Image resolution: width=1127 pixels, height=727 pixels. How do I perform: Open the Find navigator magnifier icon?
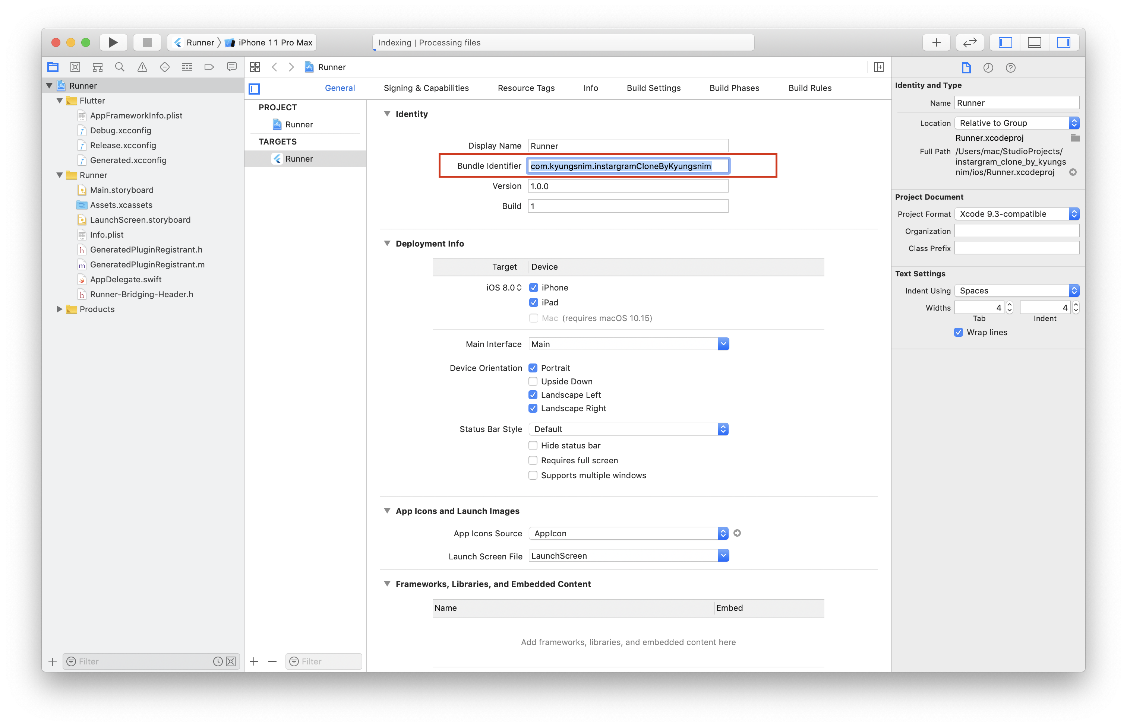click(120, 67)
